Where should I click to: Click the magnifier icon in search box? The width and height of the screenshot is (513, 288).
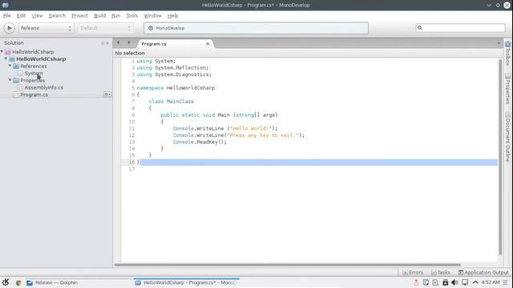point(420,28)
